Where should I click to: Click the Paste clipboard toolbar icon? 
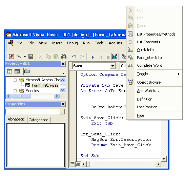click(x=56, y=57)
